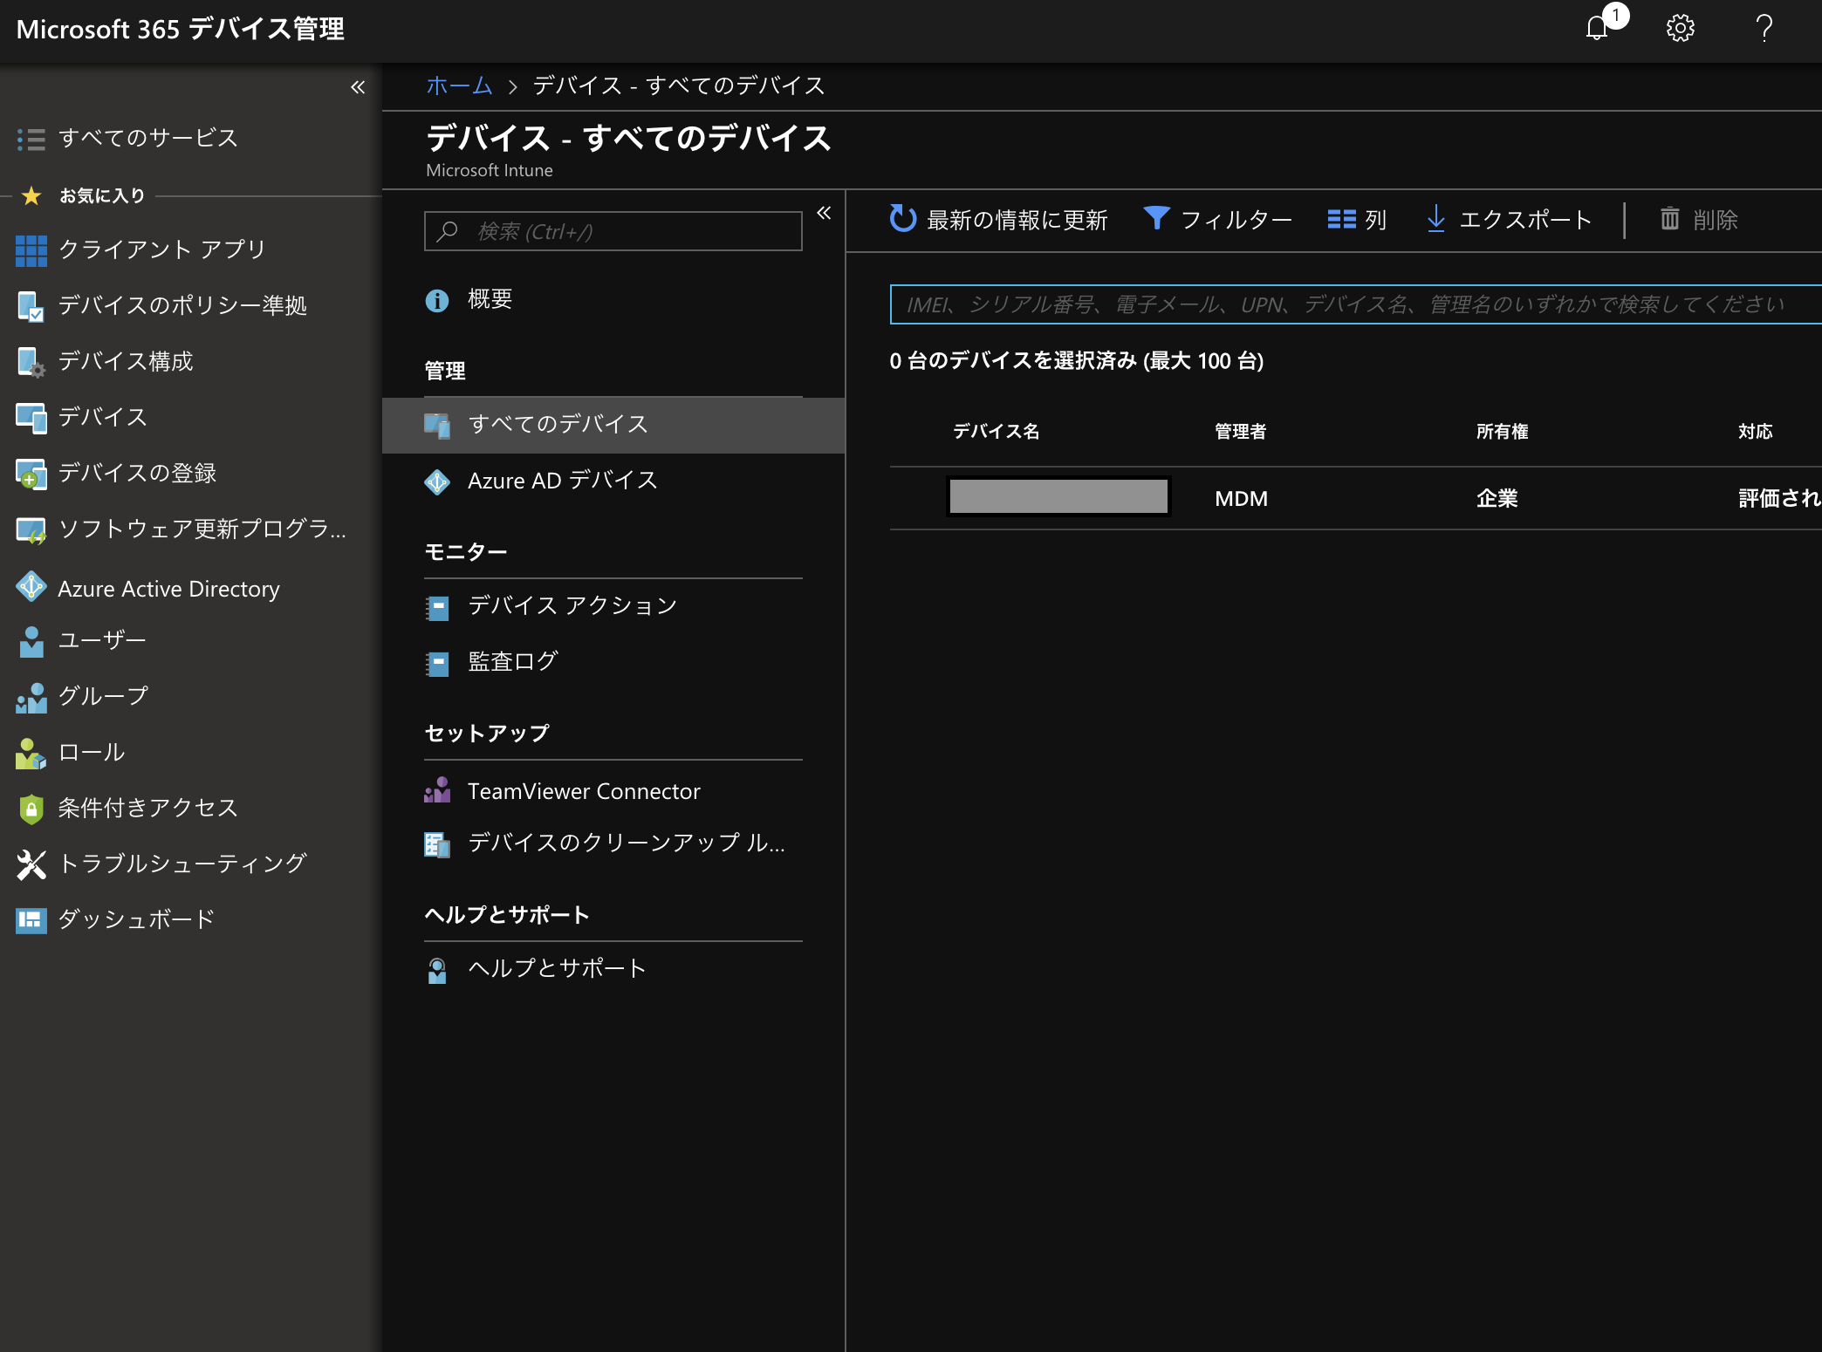
Task: Click the グループ people icon
Action: tap(31, 697)
